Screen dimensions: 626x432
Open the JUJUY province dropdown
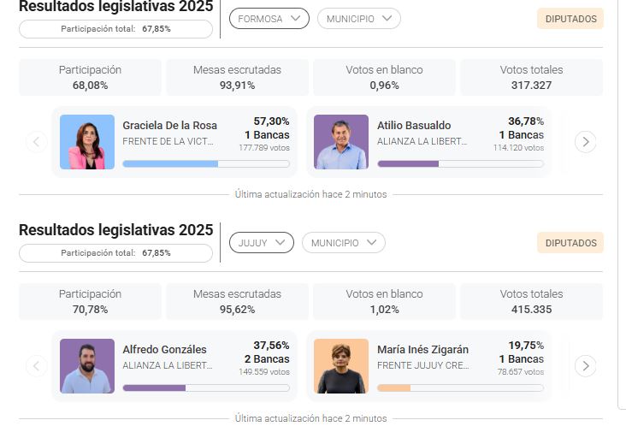261,243
